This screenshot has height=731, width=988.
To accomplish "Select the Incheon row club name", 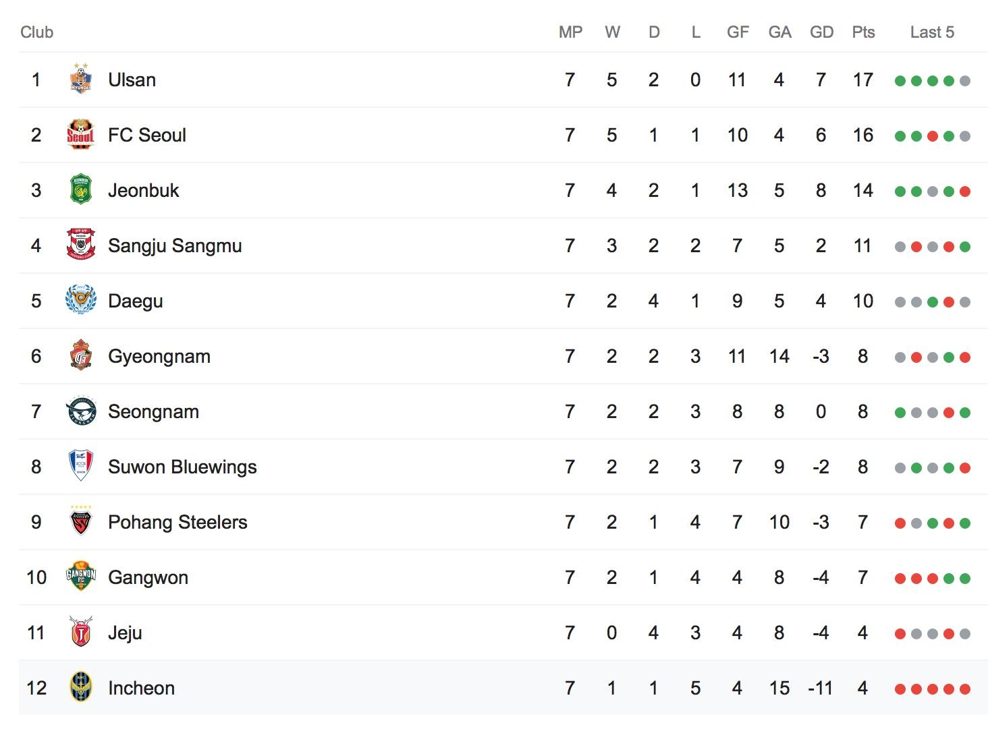I will 142,688.
